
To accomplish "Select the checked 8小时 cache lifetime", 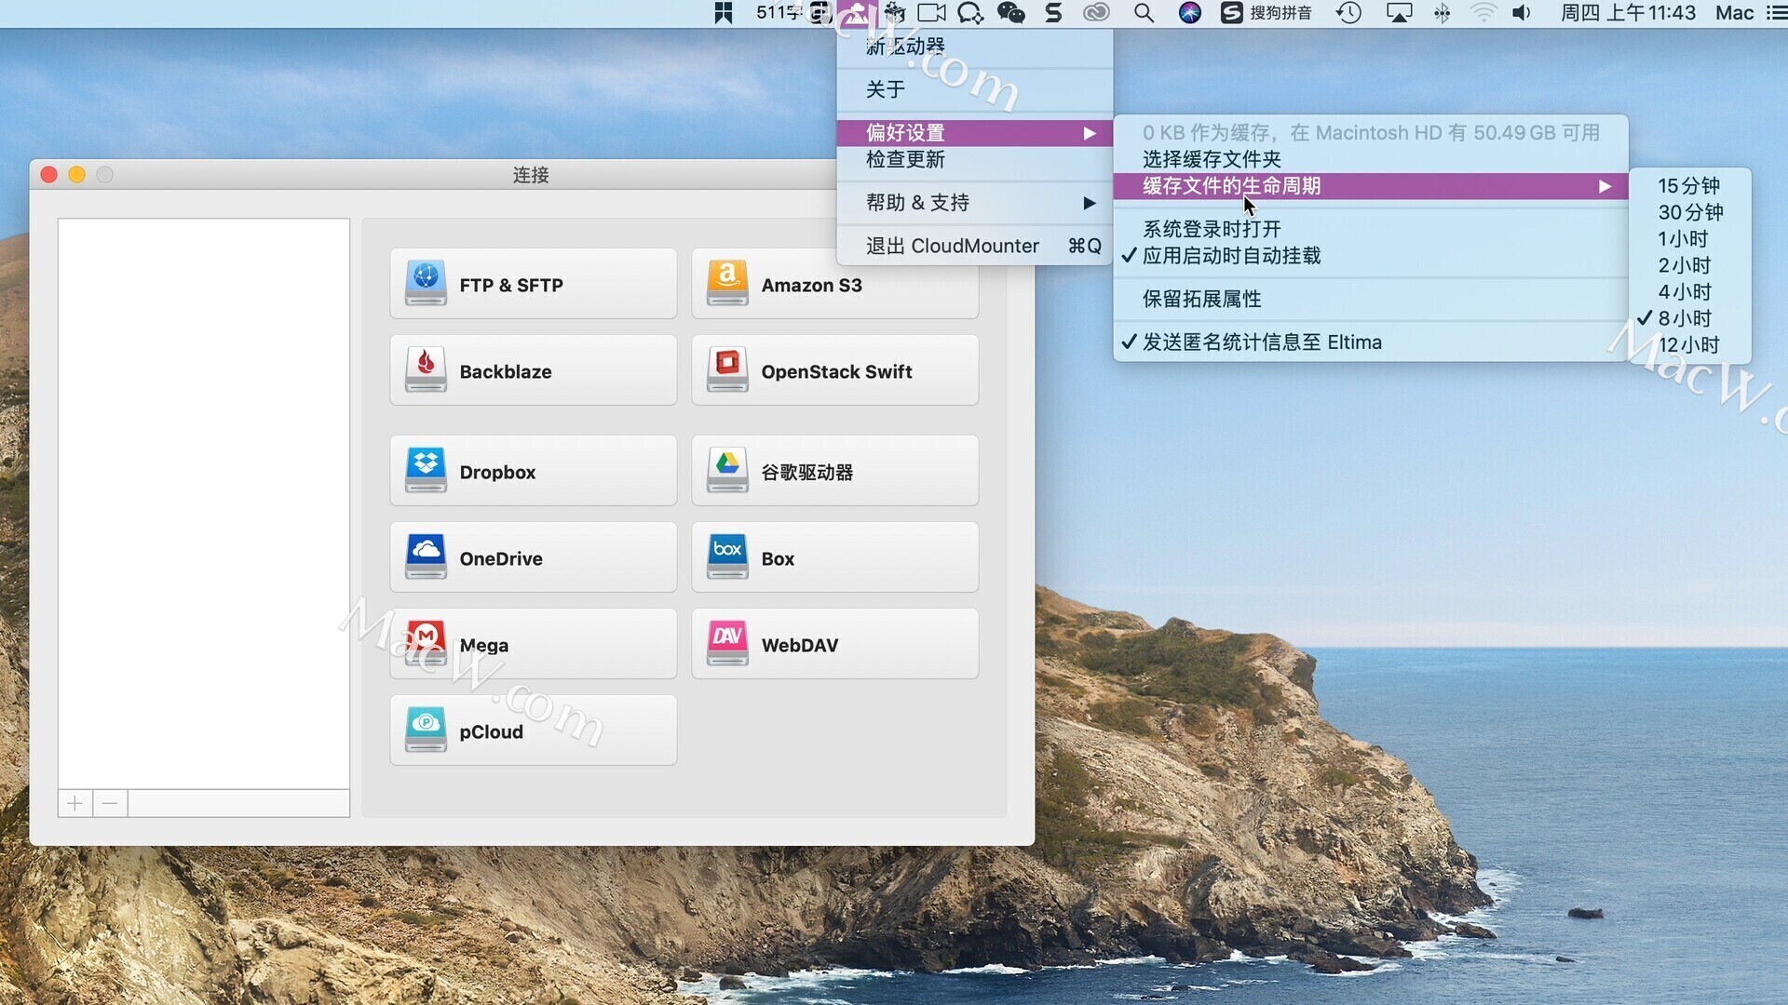I will [x=1690, y=318].
